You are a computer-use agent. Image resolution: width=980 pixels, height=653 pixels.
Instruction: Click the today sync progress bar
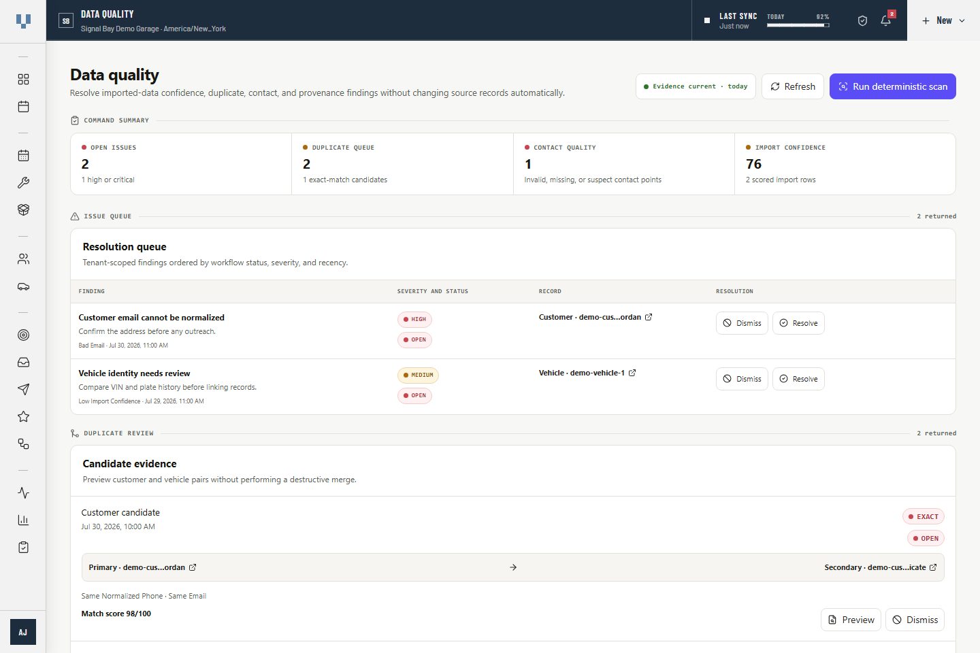(798, 25)
